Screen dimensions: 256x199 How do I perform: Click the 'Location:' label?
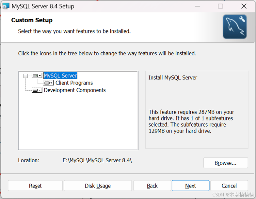(x=29, y=160)
